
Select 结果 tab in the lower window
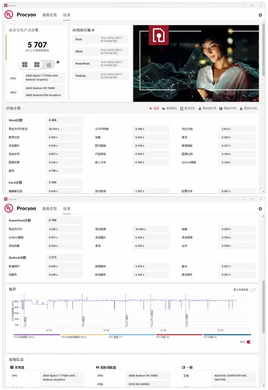[67, 208]
